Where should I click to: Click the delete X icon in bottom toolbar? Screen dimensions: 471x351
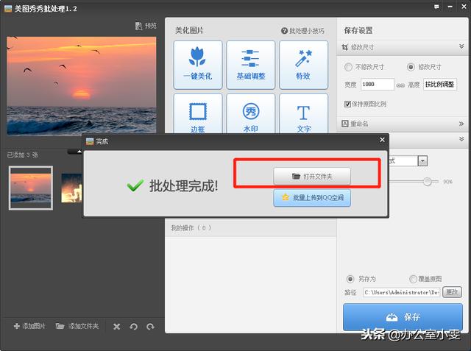point(117,327)
